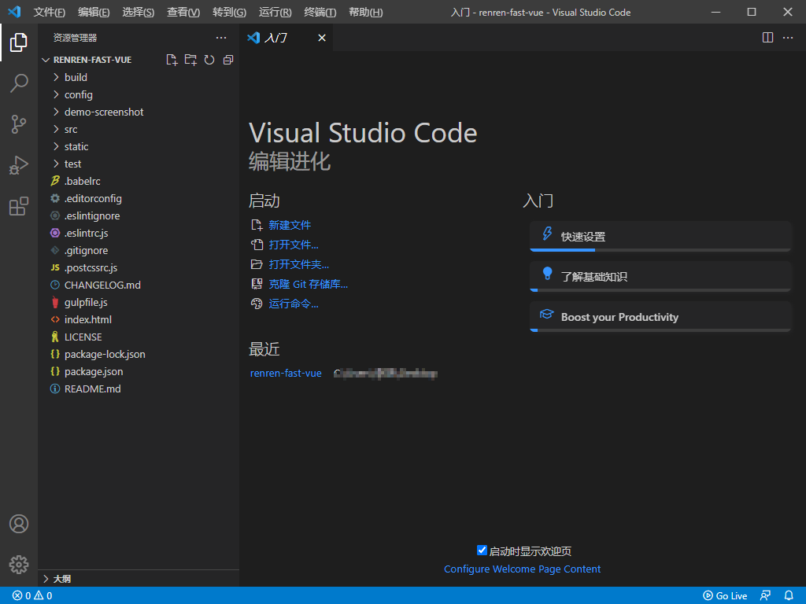Screen dimensions: 806x604
Task: Open the Extensions view
Action: pyautogui.click(x=19, y=207)
